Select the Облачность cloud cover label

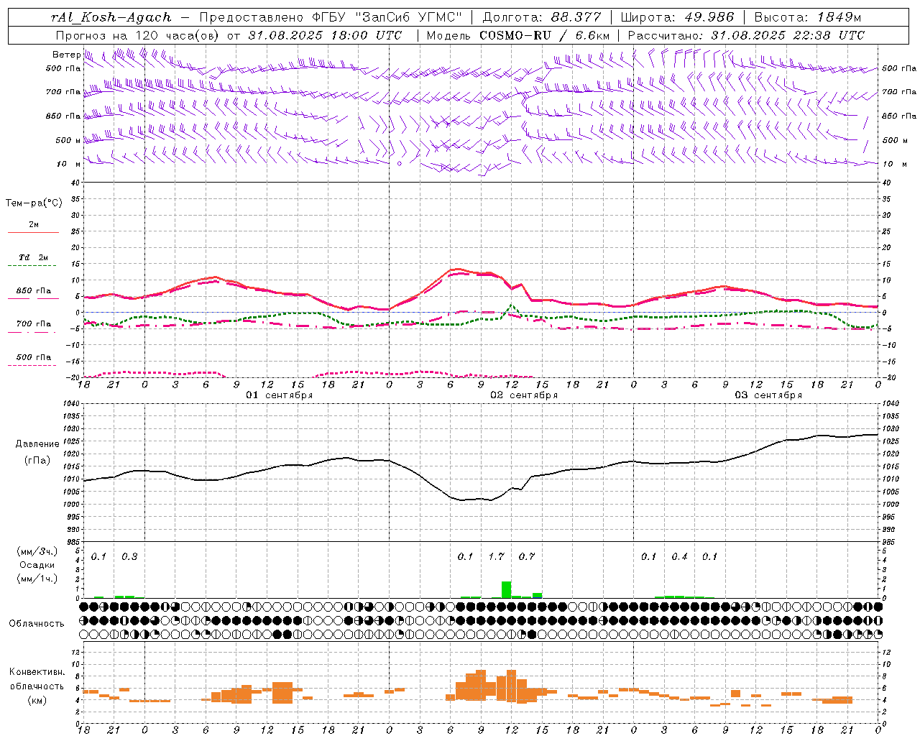37,623
